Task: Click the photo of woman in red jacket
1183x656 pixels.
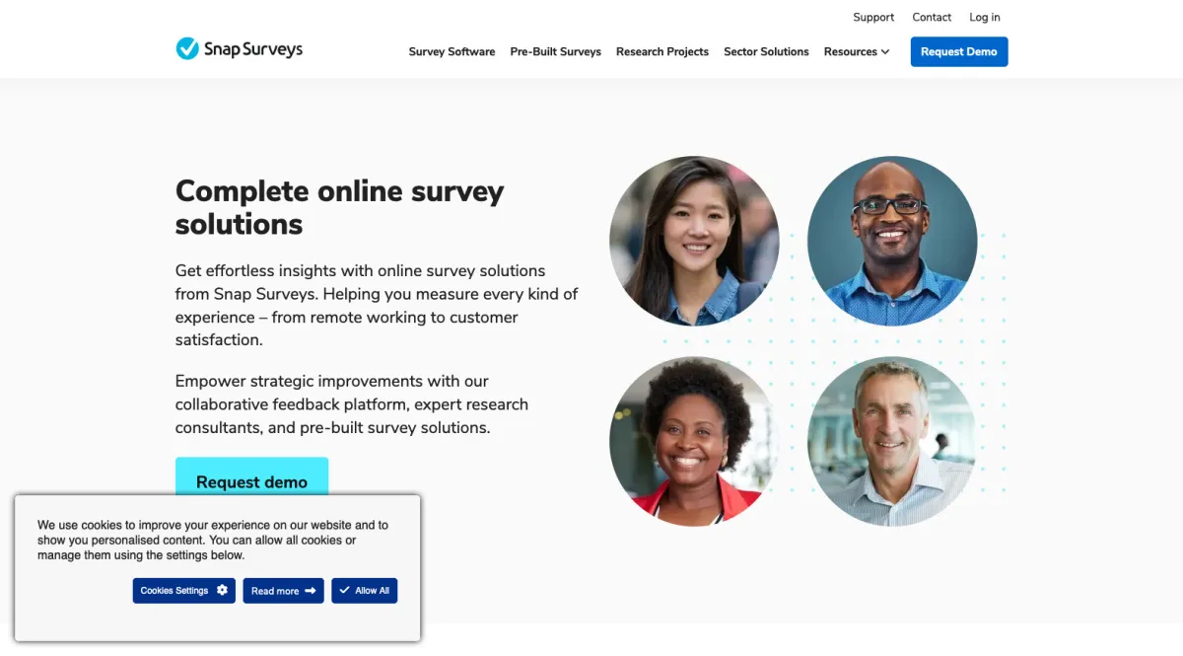Action: coord(694,441)
